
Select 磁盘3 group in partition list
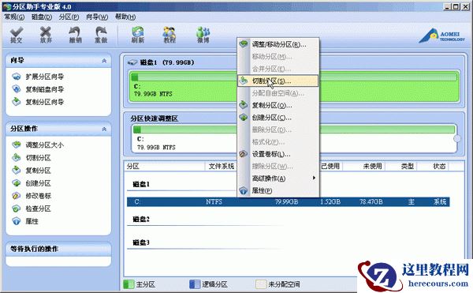point(141,242)
